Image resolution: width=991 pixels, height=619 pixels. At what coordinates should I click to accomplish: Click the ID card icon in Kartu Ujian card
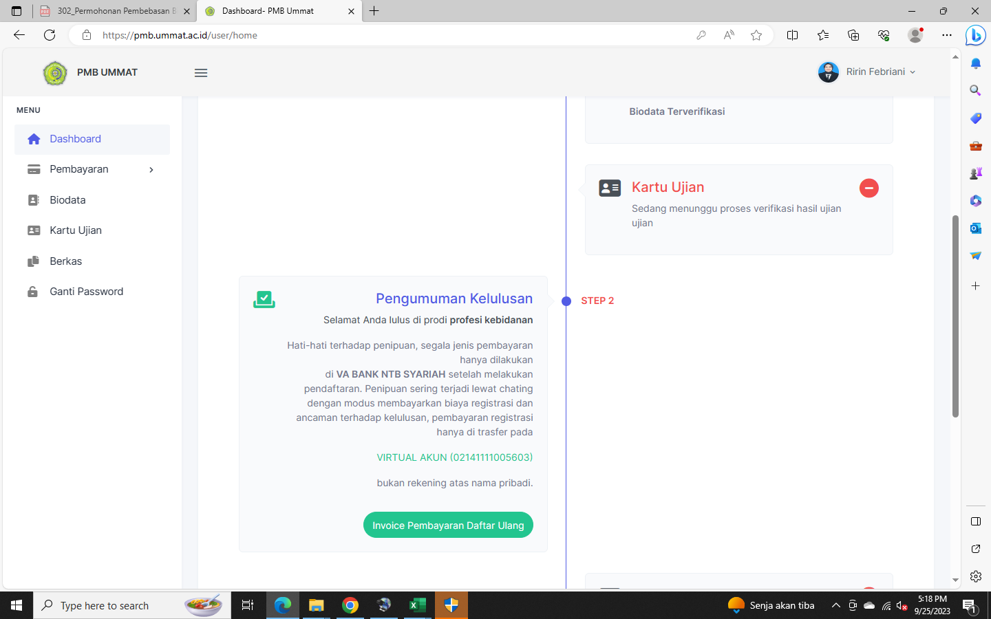click(610, 188)
